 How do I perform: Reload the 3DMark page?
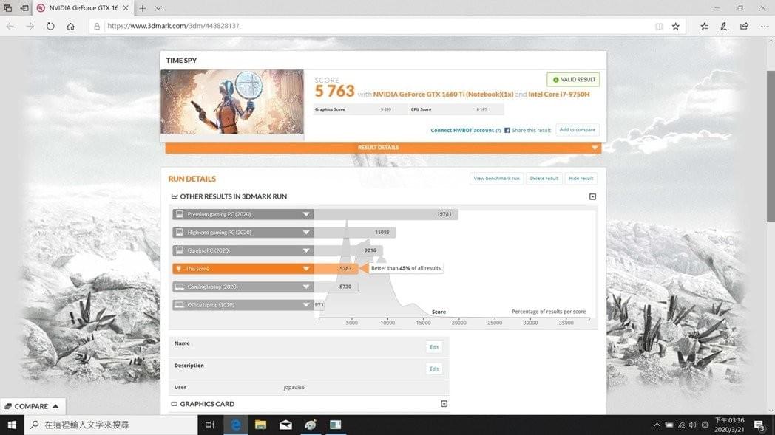[50, 26]
